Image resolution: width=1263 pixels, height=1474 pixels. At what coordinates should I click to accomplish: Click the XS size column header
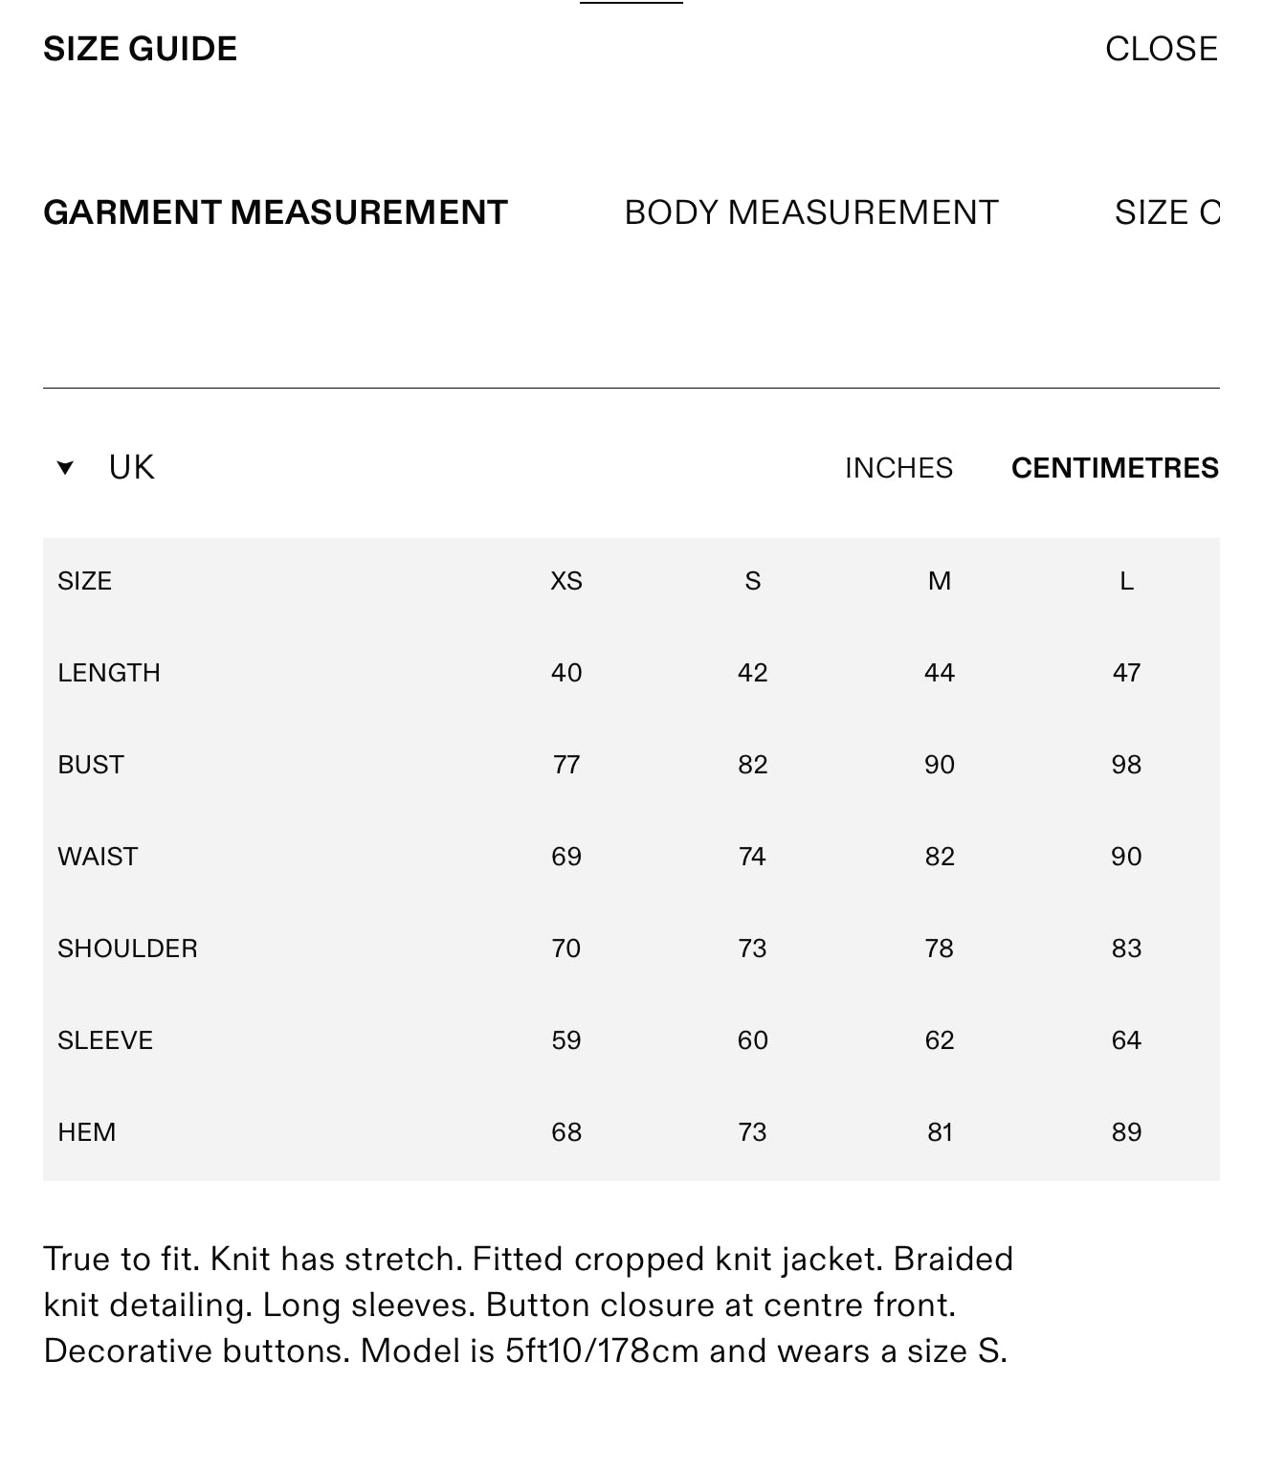(566, 581)
